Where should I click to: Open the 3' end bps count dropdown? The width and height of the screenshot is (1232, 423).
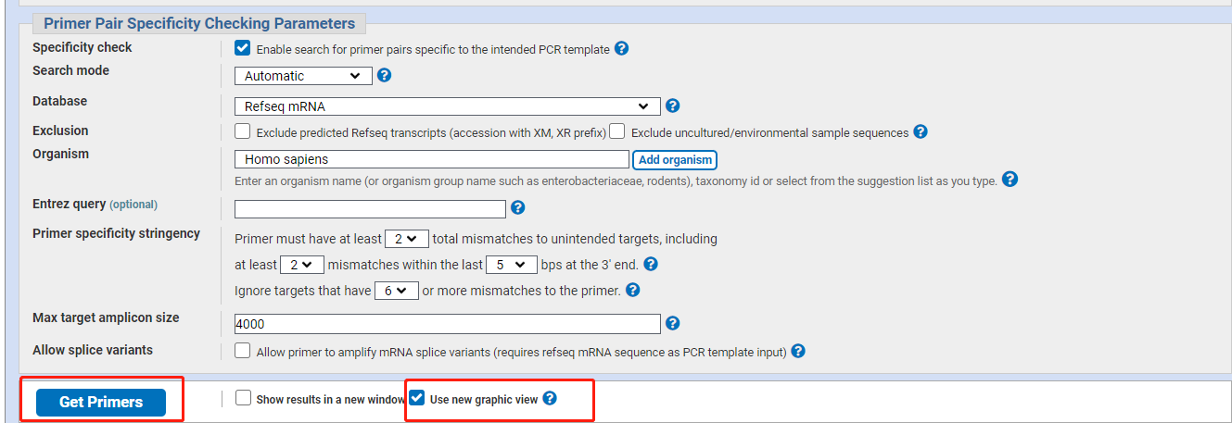(x=512, y=265)
